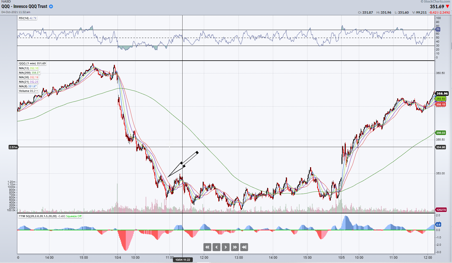Jump forward with the double-right arrow button
This screenshot has height=263, width=452.
pos(235,247)
